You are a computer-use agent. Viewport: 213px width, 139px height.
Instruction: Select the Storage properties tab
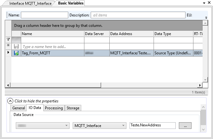pos(73,108)
